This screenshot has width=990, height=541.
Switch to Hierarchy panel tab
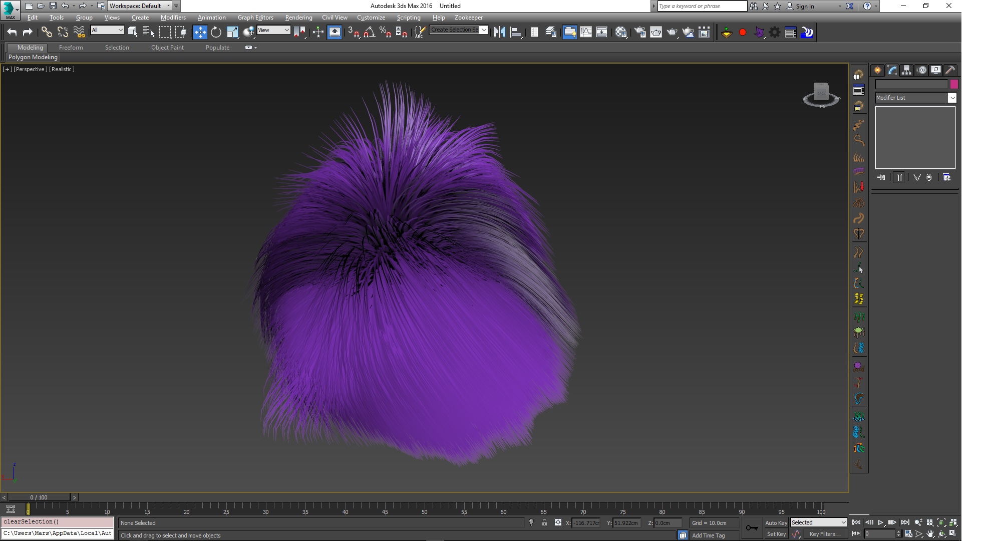click(x=907, y=70)
